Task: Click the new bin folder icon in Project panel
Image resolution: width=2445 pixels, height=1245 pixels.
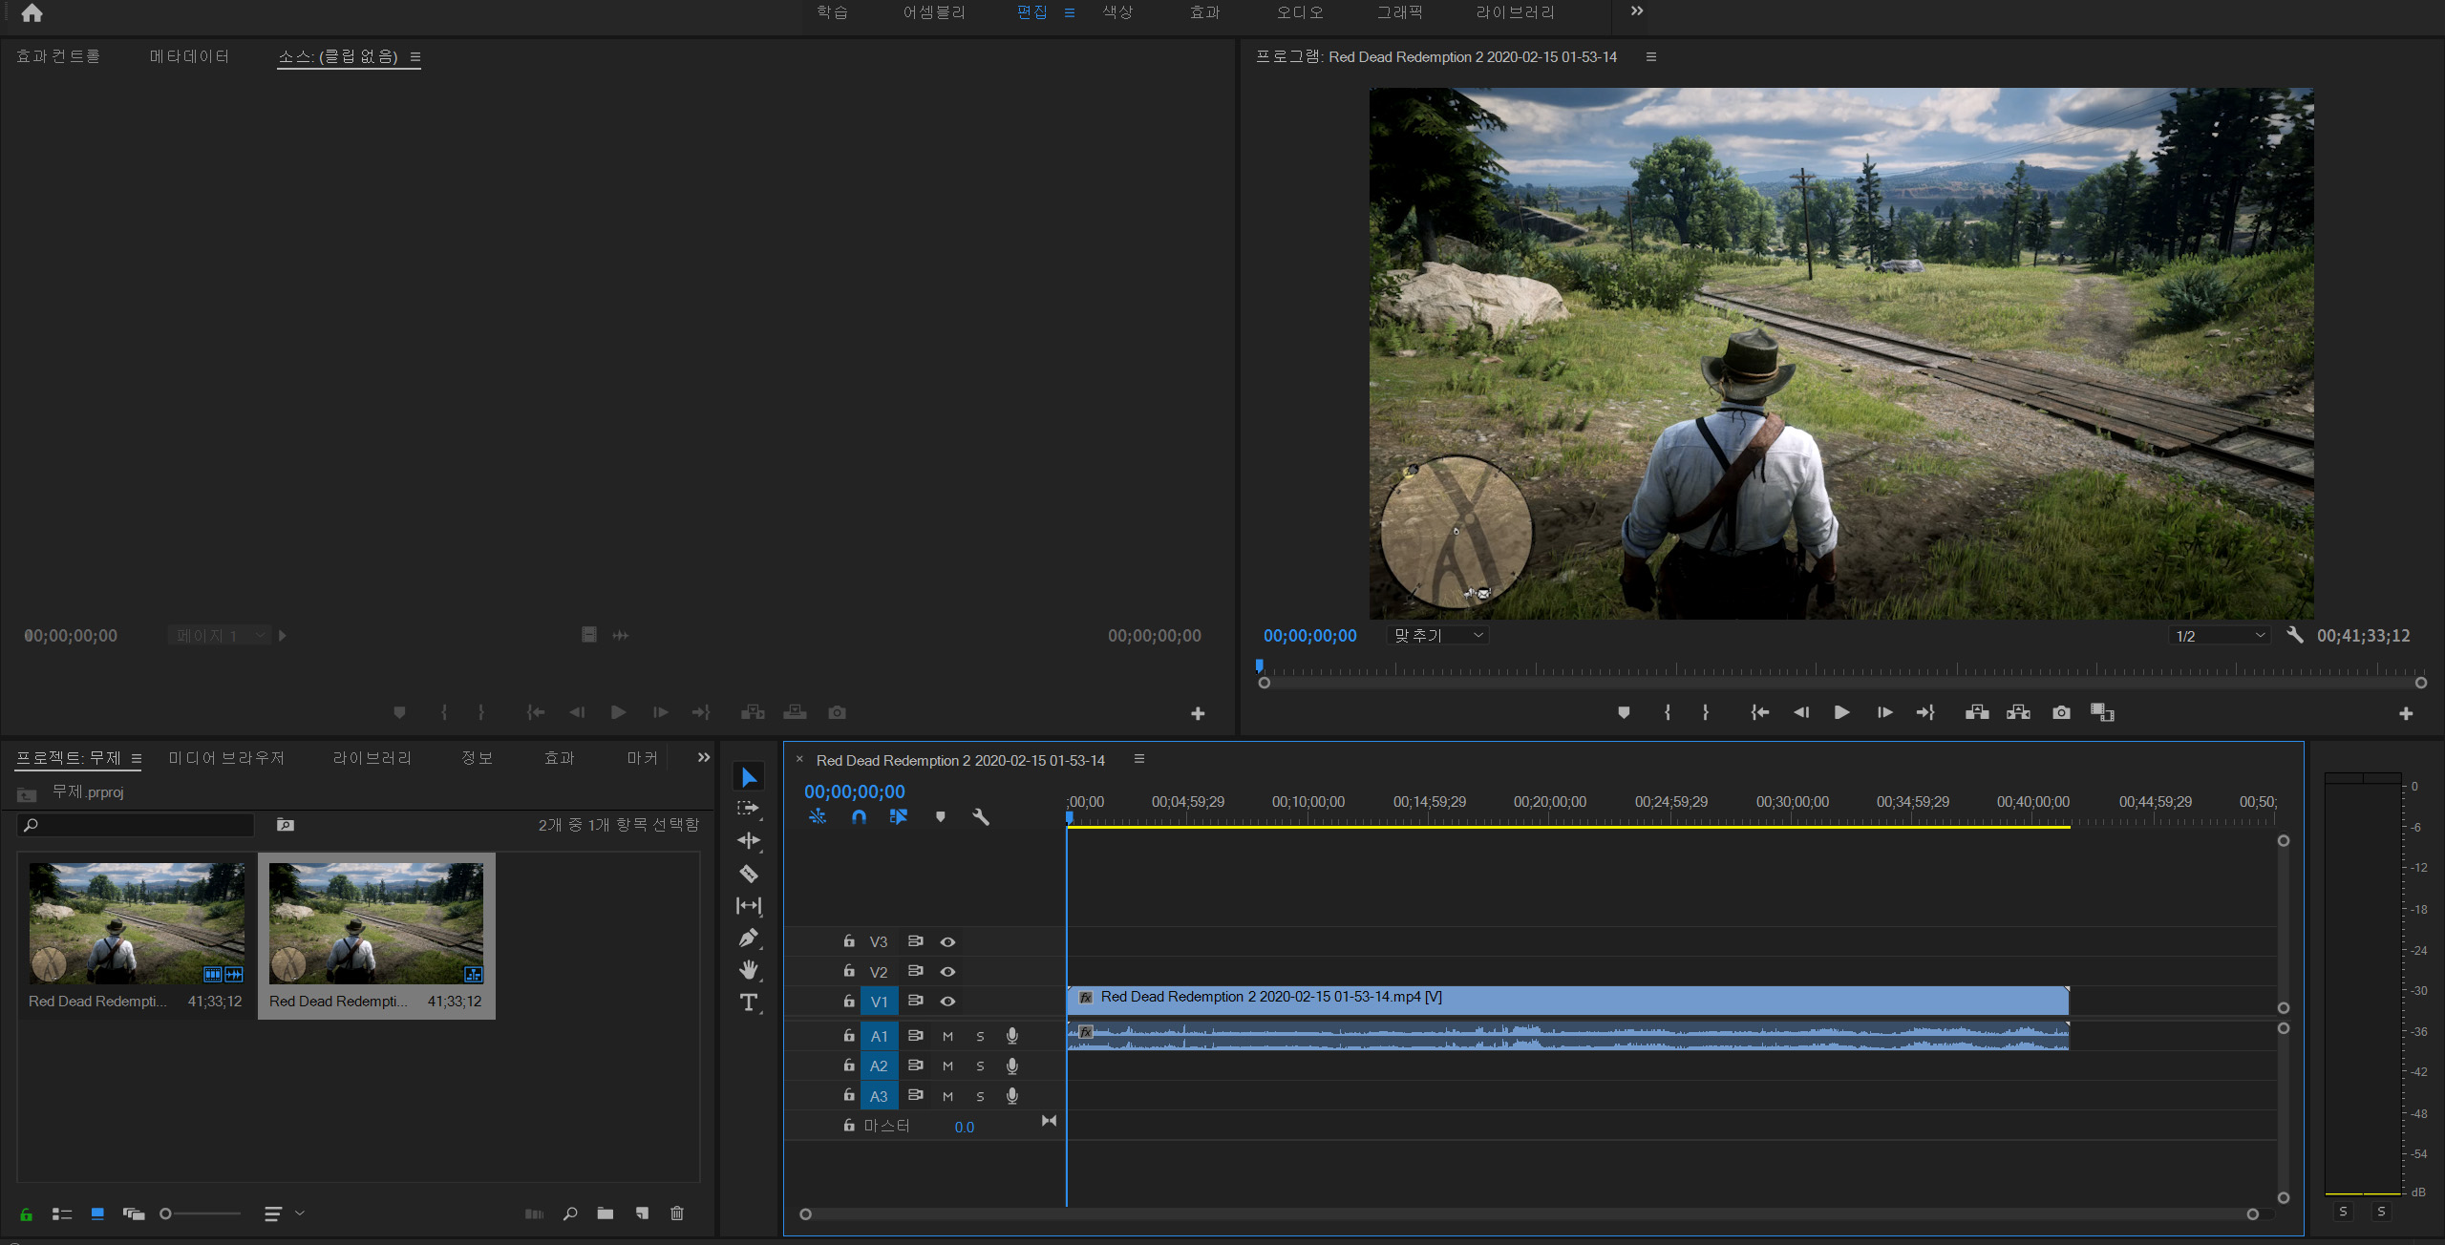Action: coord(606,1213)
